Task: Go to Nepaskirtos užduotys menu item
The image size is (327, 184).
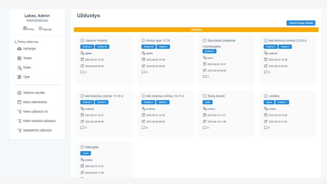Action: 37,130
